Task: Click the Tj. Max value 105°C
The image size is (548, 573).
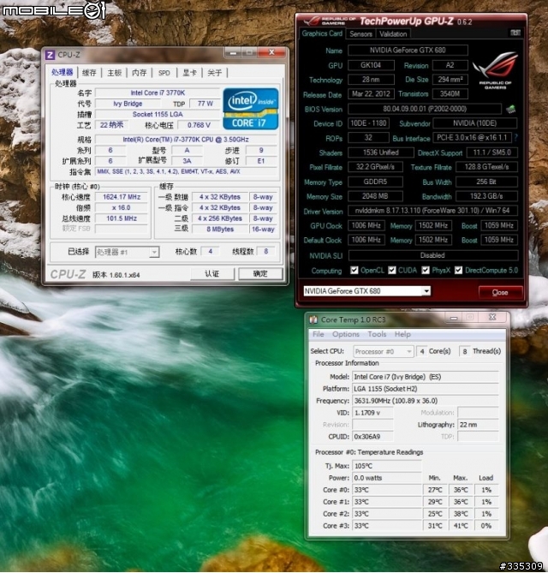Action: 387,466
